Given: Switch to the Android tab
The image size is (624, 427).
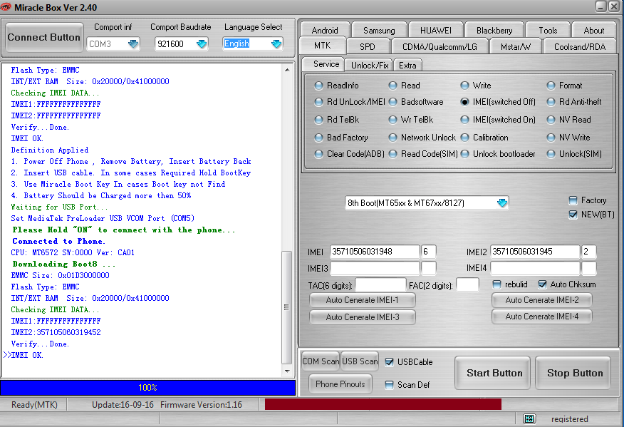Looking at the screenshot, I should tap(325, 30).
